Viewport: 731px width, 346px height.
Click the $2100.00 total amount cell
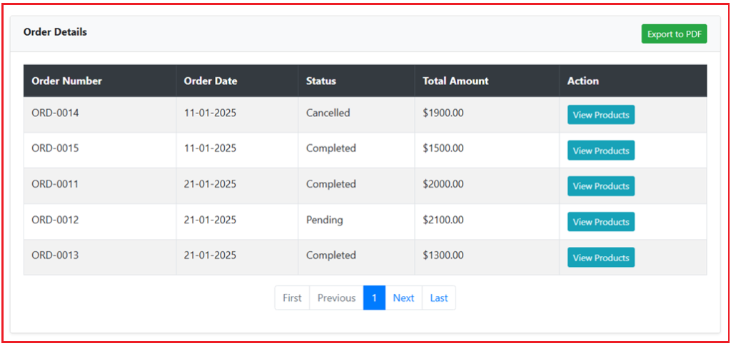pyautogui.click(x=443, y=220)
